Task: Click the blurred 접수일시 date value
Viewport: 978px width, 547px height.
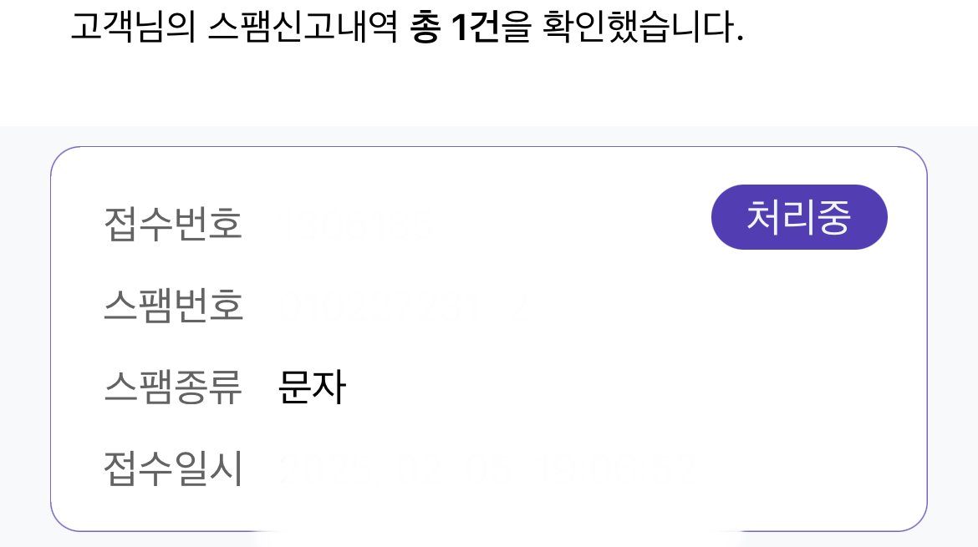Action: (485, 469)
